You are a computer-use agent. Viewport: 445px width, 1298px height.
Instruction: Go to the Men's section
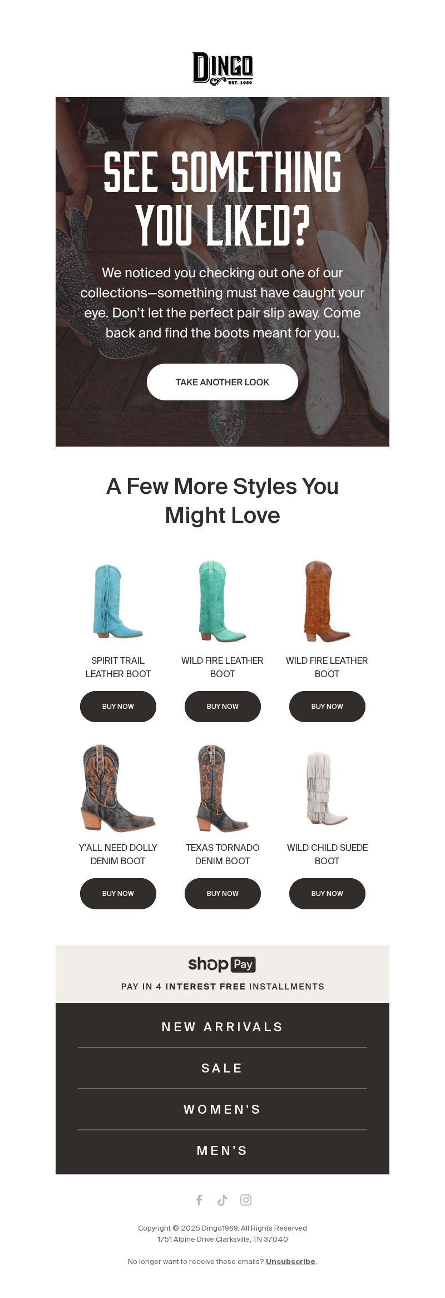[x=222, y=1150]
